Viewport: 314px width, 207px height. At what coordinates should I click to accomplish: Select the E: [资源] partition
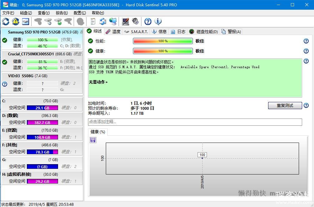tap(42, 134)
